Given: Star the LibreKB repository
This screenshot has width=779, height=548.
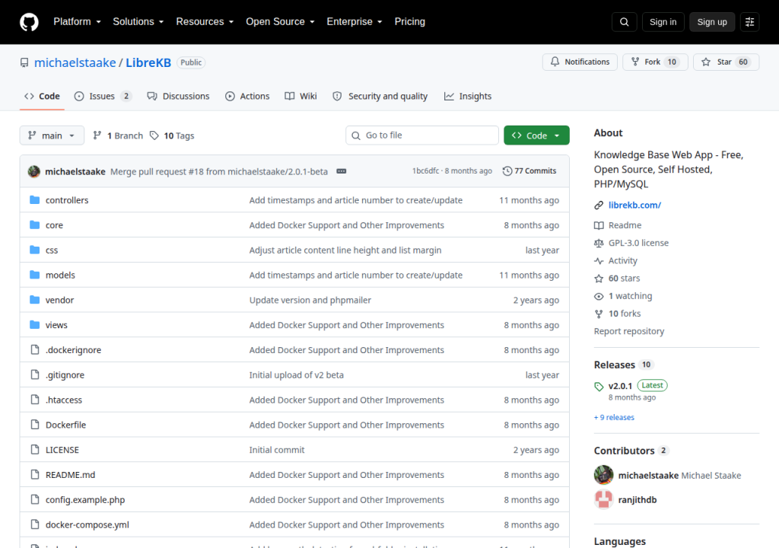Looking at the screenshot, I should click(726, 62).
